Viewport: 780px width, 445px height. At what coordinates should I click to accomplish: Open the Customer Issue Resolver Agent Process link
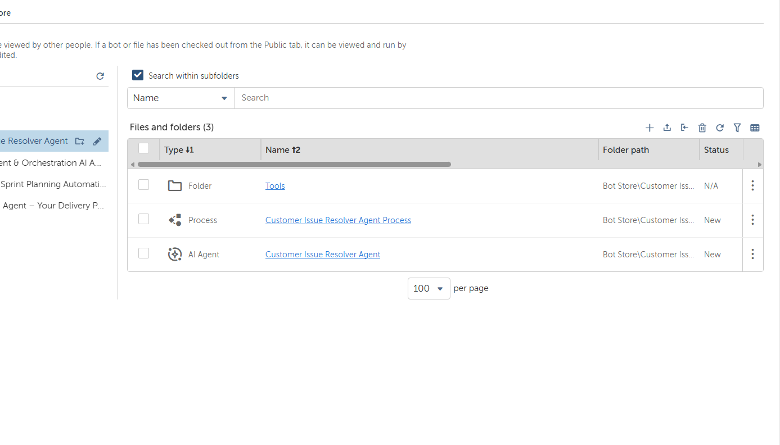click(x=338, y=220)
